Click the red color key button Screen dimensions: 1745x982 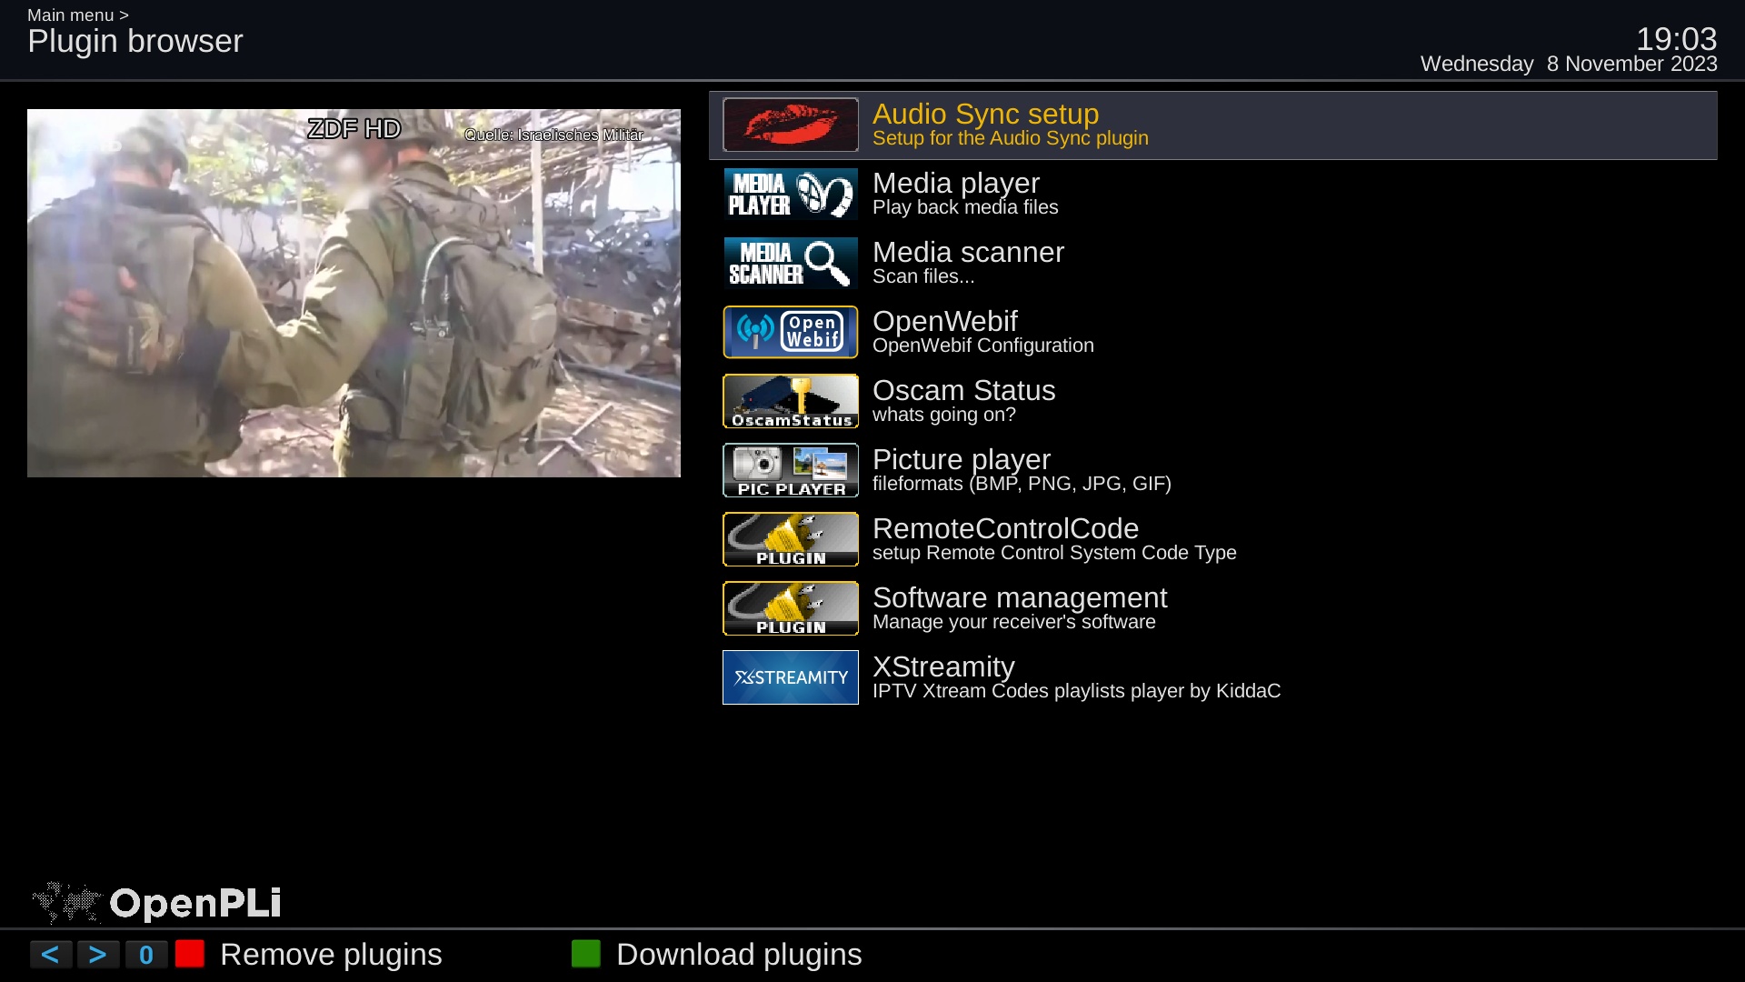[x=190, y=954]
